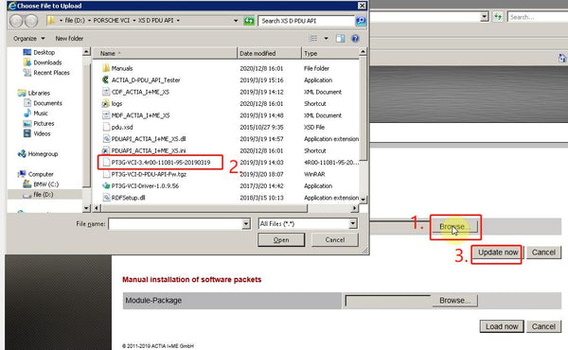Viewport: 568px width, 350px height.
Task: Click into the File name input field
Action: pos(175,224)
